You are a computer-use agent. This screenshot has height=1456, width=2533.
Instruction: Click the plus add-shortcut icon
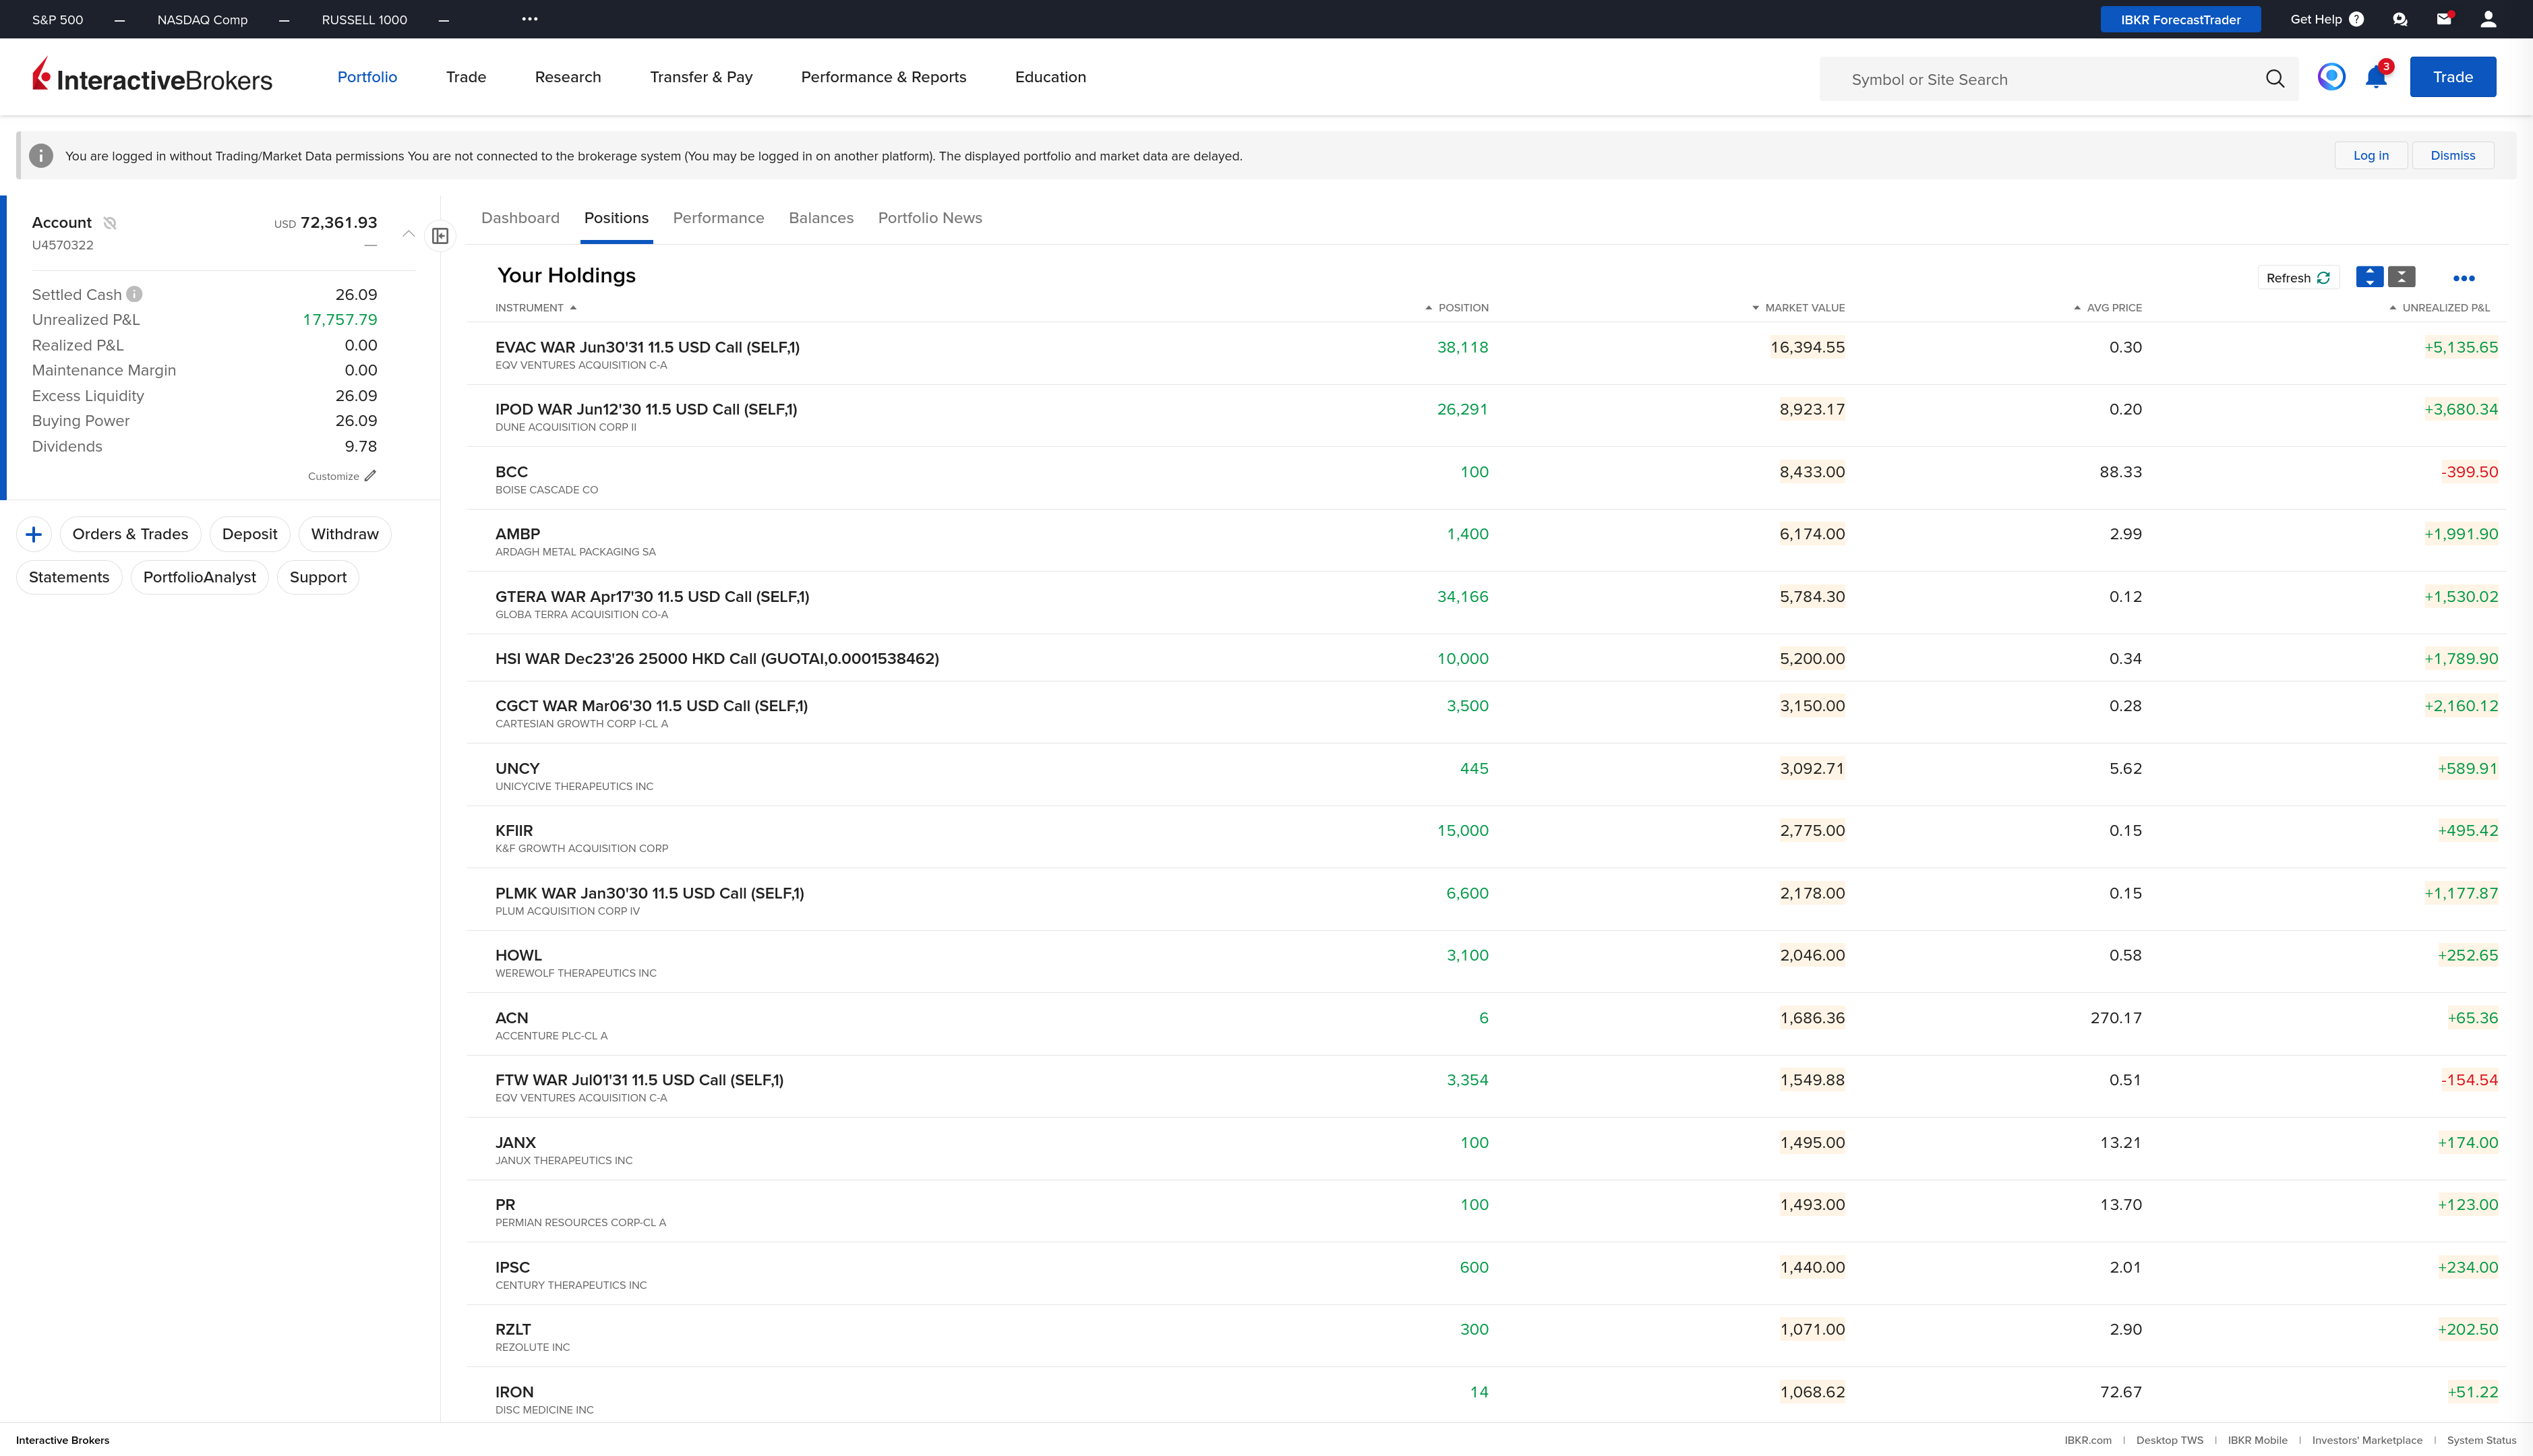(34, 534)
